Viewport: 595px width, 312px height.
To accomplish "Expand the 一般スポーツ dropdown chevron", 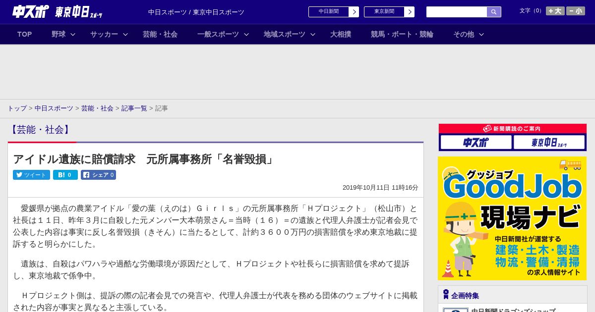I will (246, 34).
